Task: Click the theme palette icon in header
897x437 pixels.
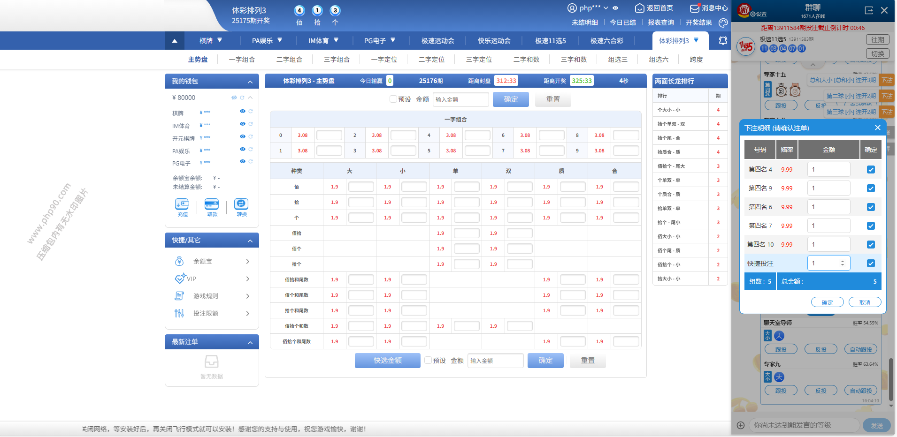Action: click(723, 23)
